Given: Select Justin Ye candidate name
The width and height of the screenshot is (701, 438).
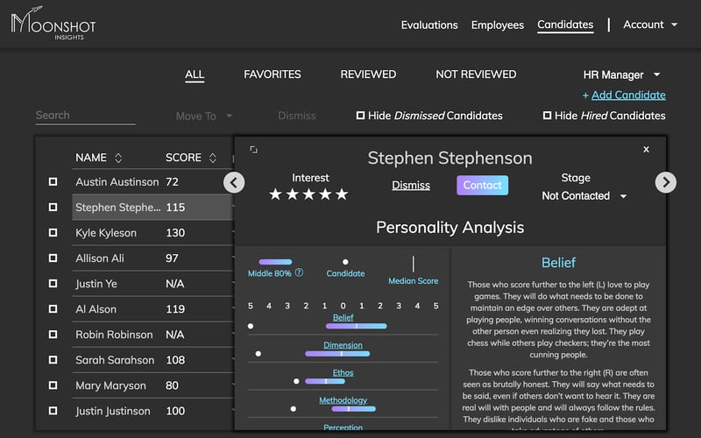Looking at the screenshot, I should [96, 283].
